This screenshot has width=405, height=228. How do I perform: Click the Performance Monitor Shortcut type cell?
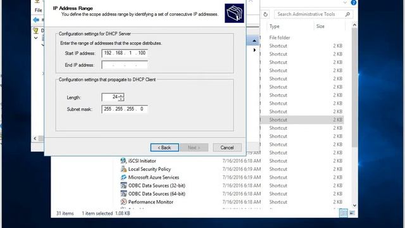click(x=278, y=202)
